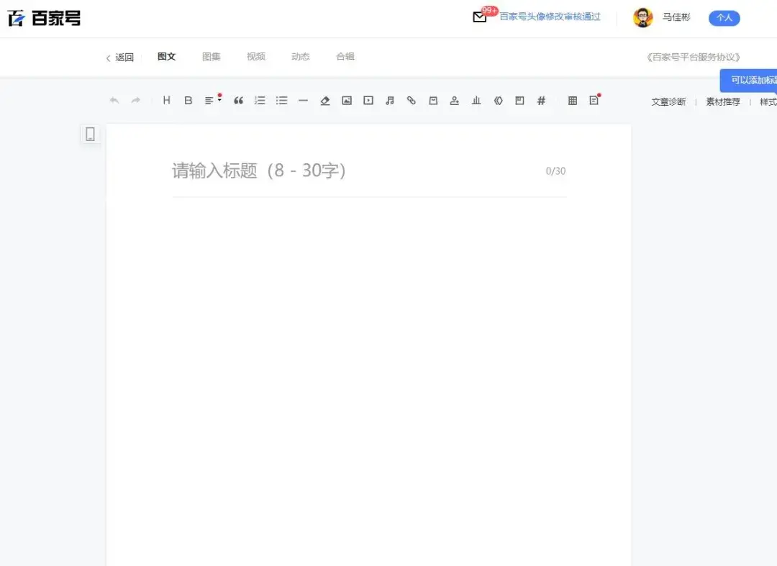Click the user avatar picture
777x566 pixels.
pos(642,18)
